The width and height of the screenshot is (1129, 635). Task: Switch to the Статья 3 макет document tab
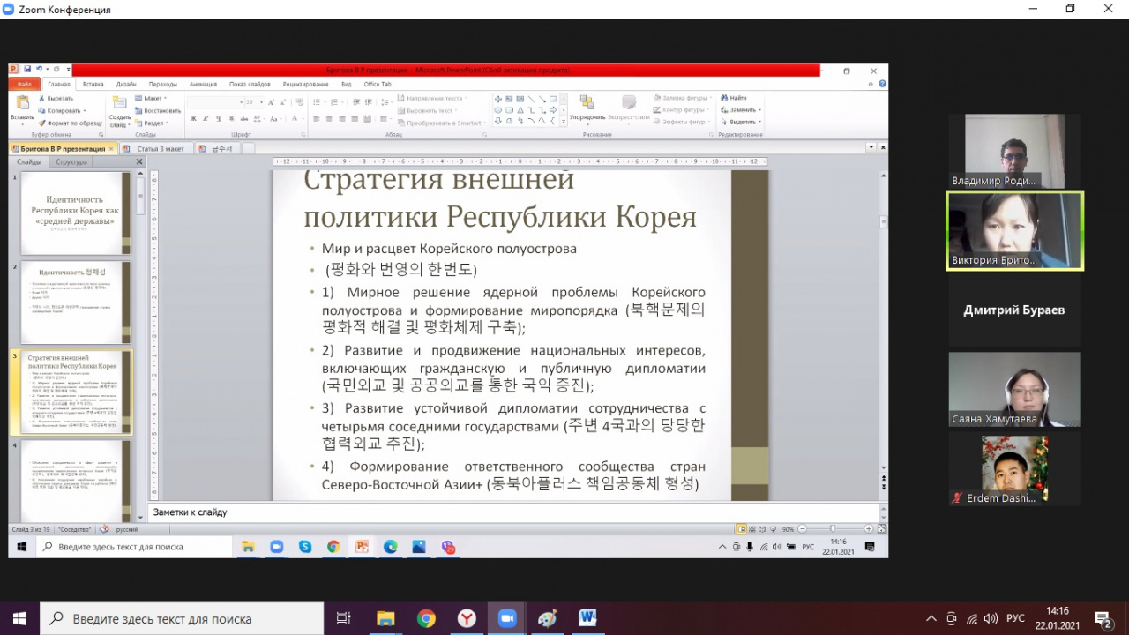(x=159, y=149)
